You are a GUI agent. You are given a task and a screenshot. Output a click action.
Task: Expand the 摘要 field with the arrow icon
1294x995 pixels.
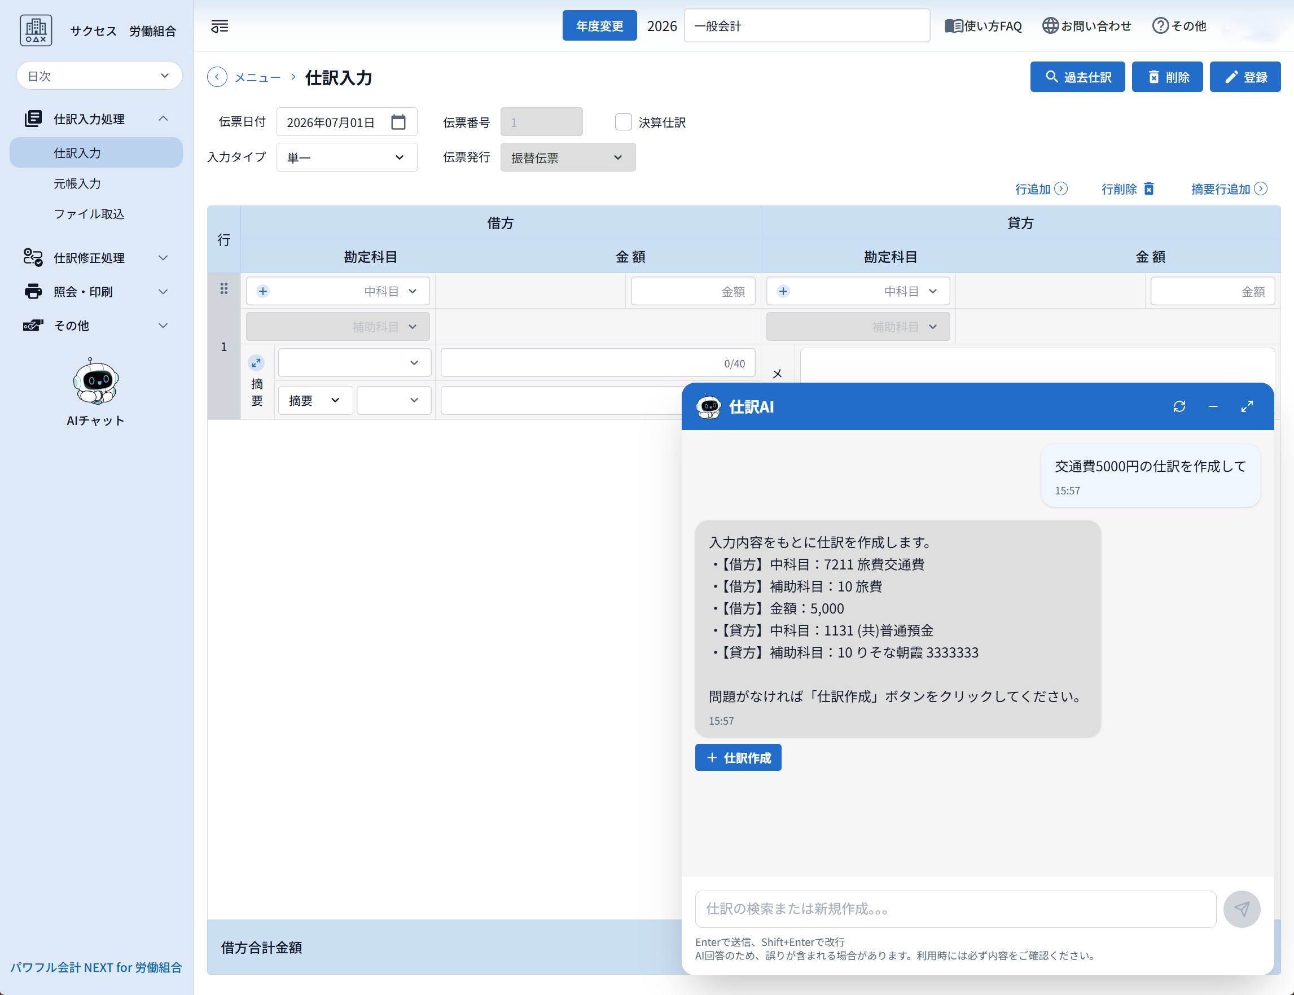coord(256,362)
